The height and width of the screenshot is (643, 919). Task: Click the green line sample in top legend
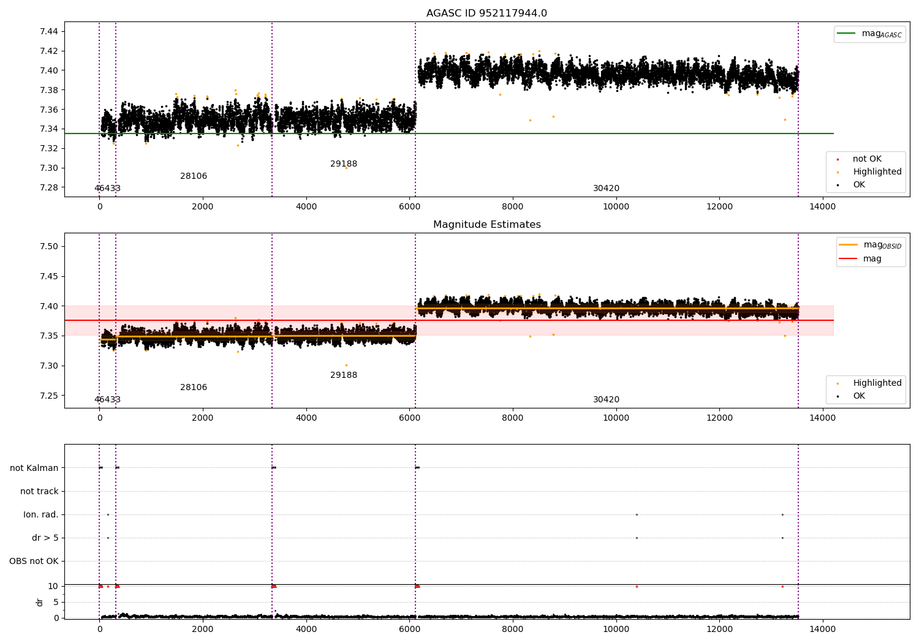(847, 34)
